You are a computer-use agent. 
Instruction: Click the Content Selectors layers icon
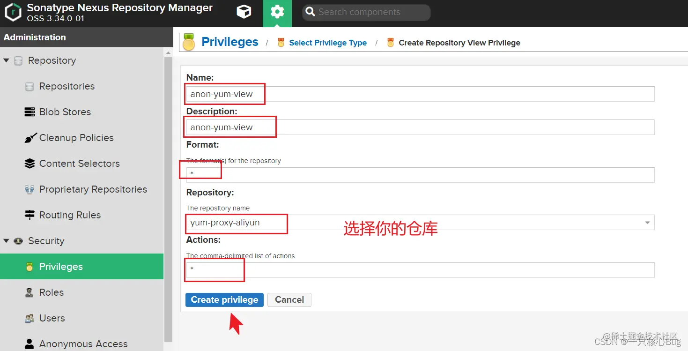pos(30,164)
